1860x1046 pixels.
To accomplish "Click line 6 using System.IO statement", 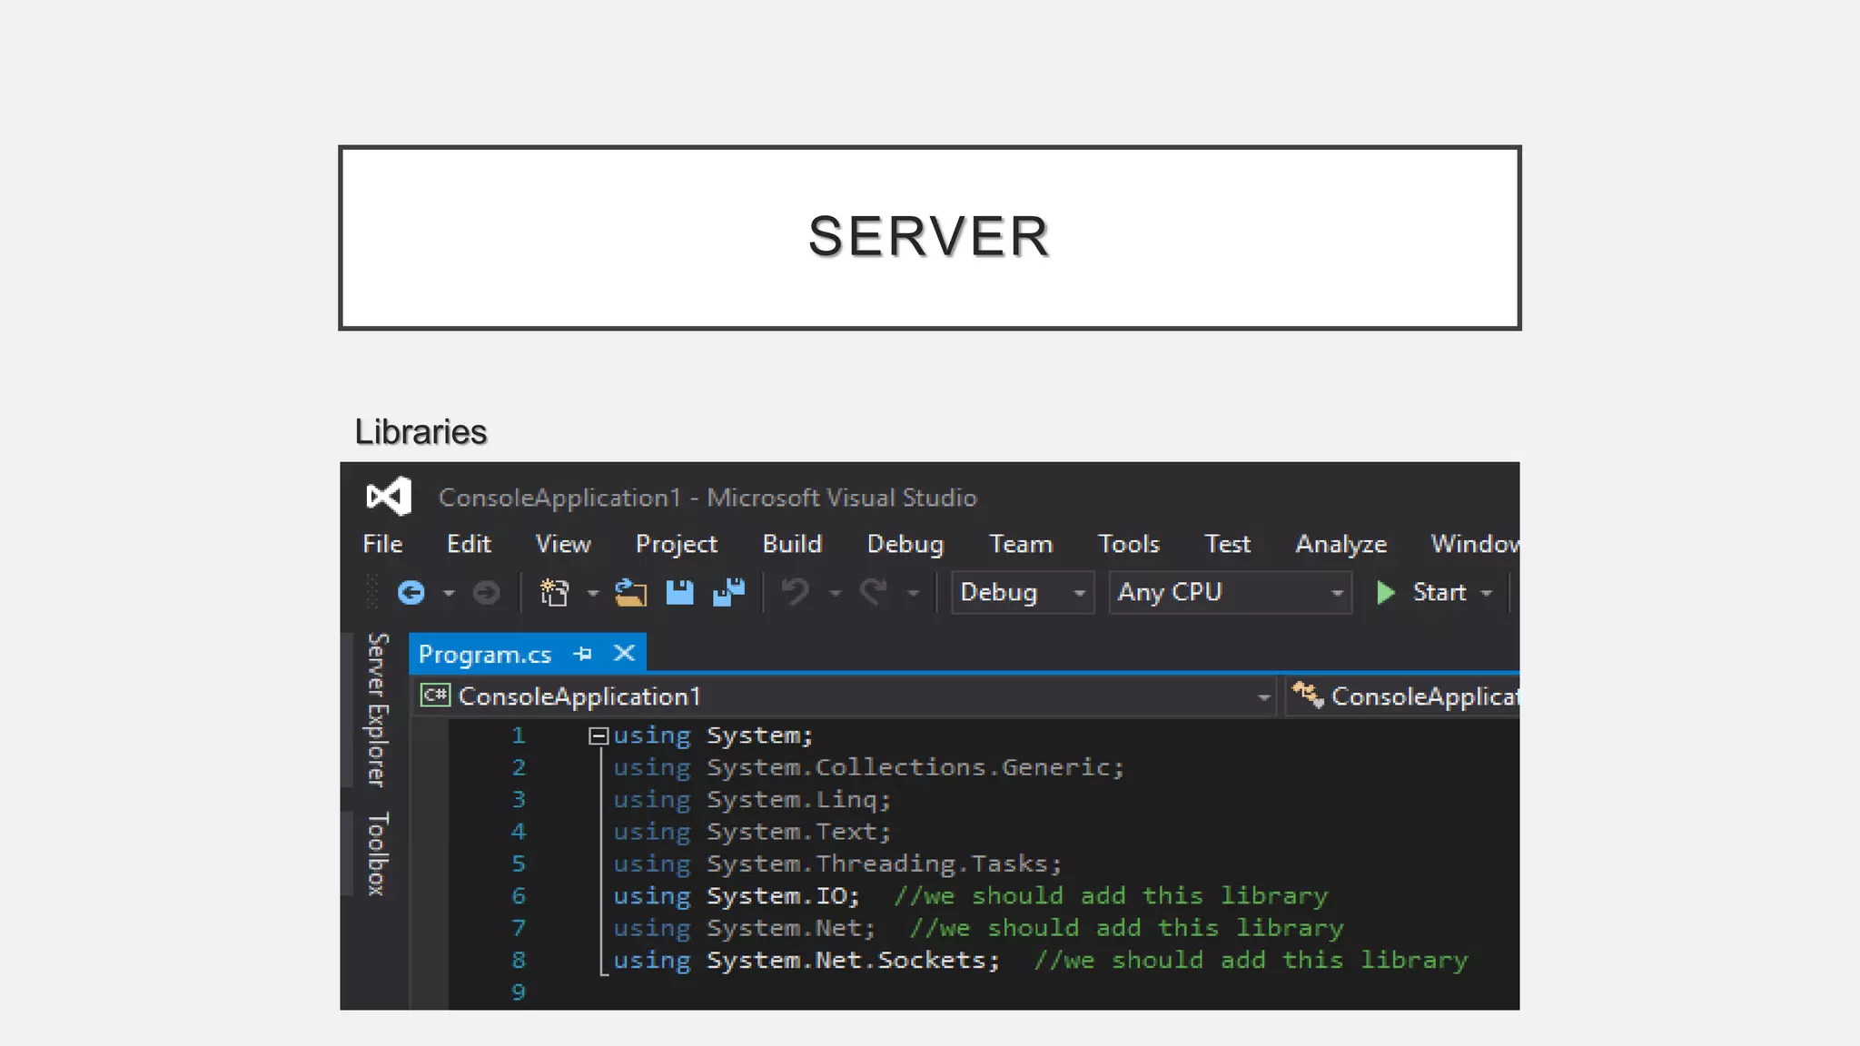I will 736,896.
